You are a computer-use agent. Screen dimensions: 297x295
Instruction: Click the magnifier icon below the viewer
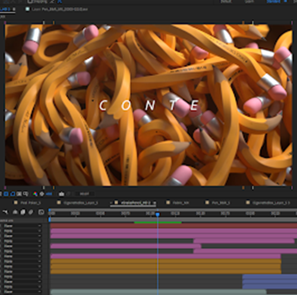(x=26, y=194)
